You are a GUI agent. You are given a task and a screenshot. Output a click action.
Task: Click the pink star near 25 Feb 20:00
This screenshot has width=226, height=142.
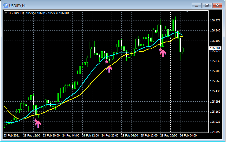tap(160, 50)
